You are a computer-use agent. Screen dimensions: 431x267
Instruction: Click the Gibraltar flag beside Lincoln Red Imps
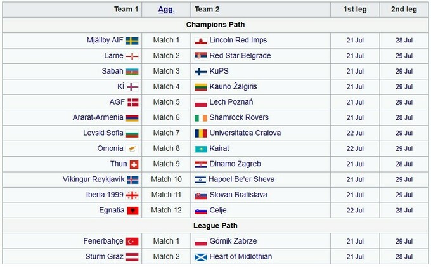coord(201,41)
